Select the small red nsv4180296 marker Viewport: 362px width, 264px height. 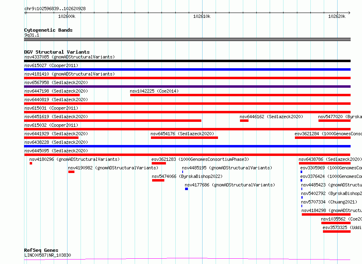tap(31, 163)
